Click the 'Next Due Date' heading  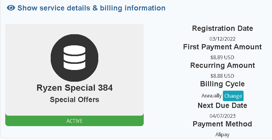tap(223, 105)
